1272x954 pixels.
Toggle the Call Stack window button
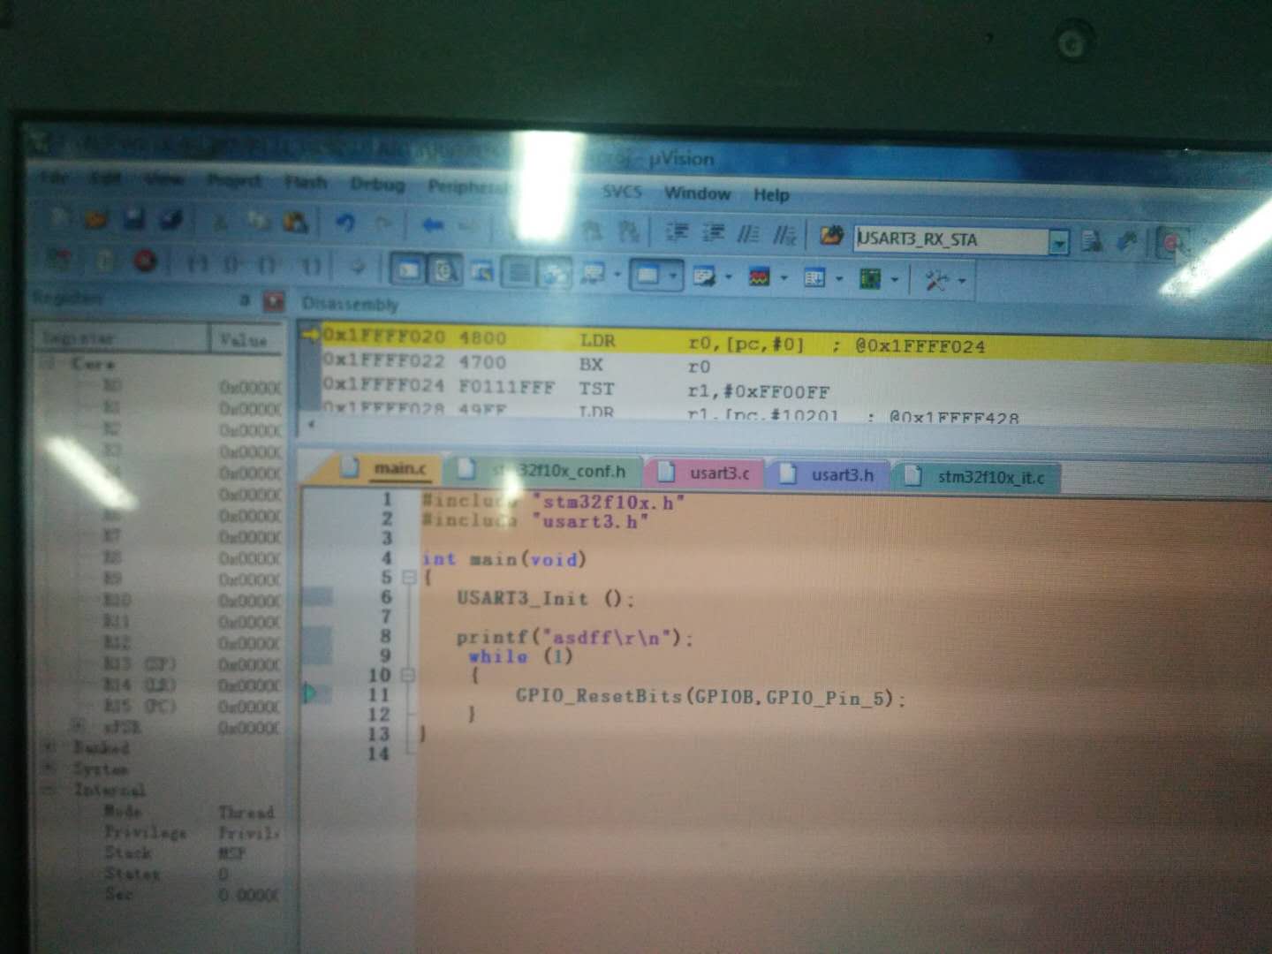pos(556,275)
